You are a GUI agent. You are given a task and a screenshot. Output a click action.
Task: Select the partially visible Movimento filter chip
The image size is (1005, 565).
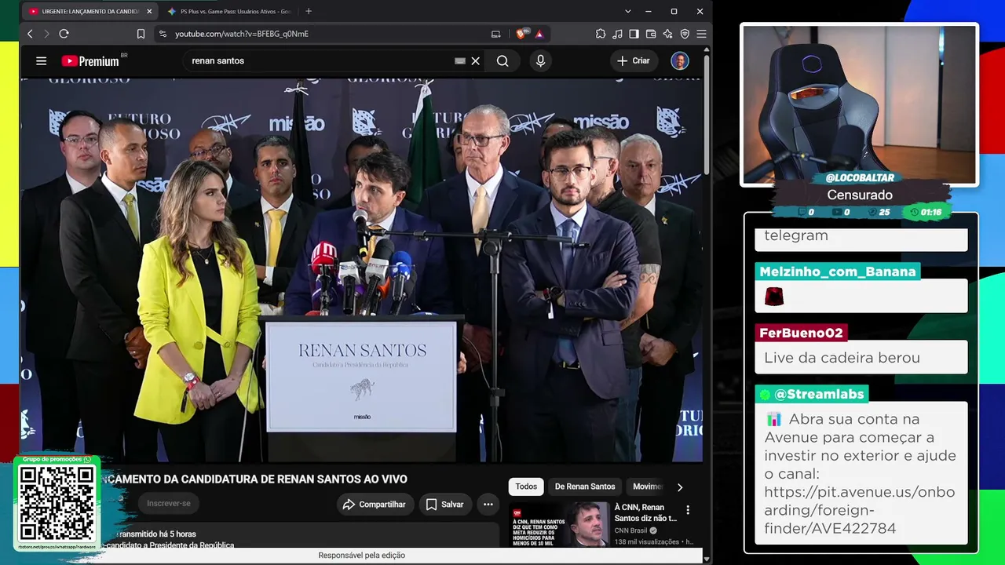(647, 487)
